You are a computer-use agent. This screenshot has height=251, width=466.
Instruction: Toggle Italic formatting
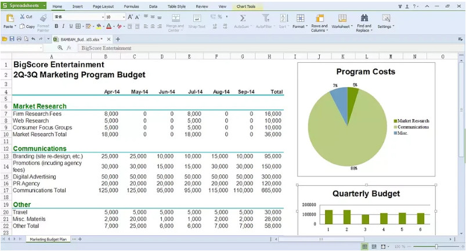(x=64, y=26)
